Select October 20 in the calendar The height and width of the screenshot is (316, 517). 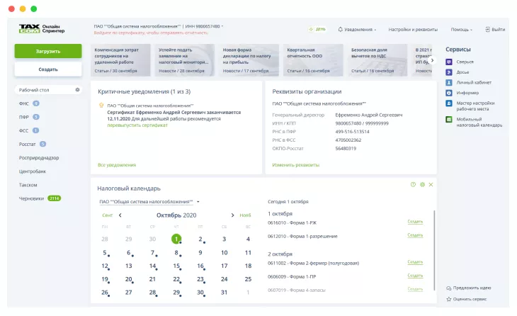129,279
